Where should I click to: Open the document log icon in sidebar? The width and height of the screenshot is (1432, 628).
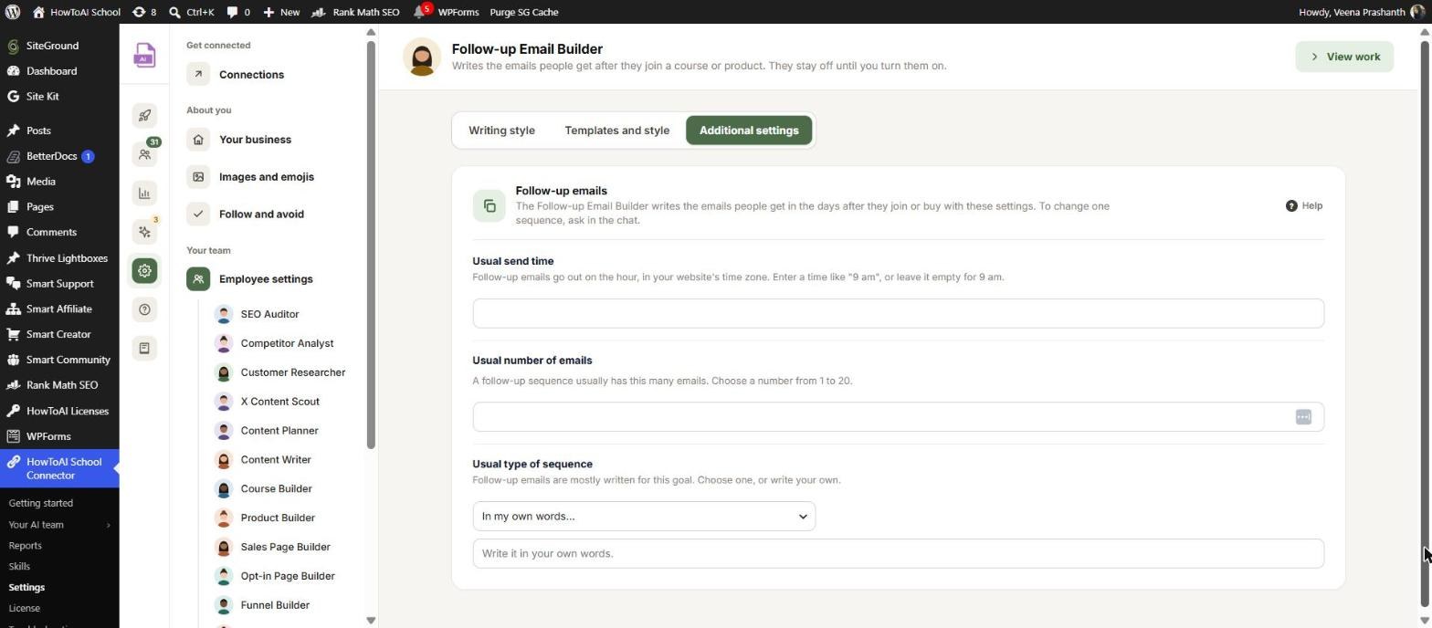144,348
